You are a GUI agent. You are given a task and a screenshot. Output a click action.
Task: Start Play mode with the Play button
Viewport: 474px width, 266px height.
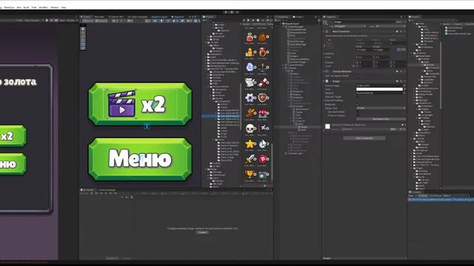[225, 13]
